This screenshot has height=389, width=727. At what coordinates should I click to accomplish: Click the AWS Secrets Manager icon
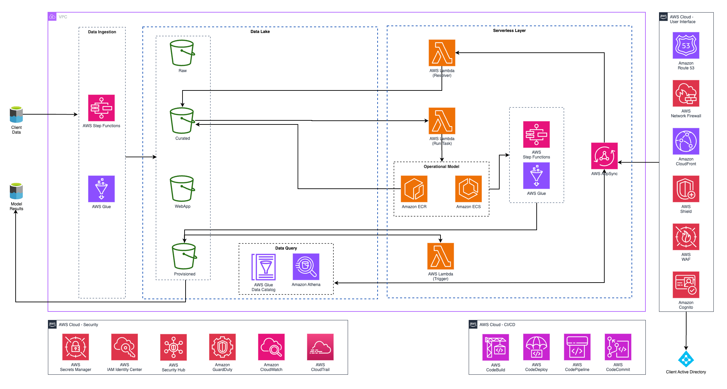coord(75,347)
